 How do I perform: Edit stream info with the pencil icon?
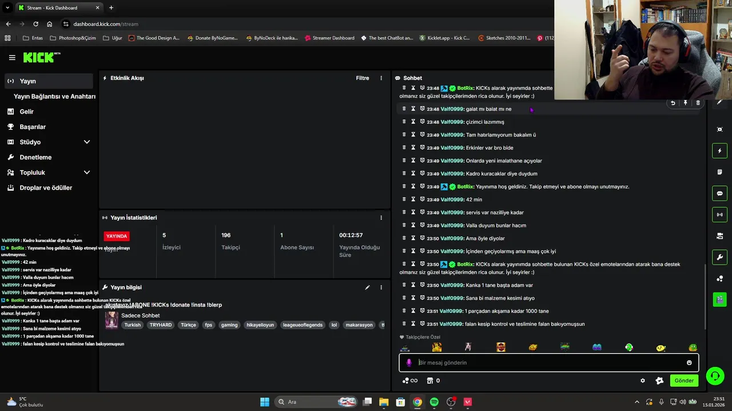(368, 287)
